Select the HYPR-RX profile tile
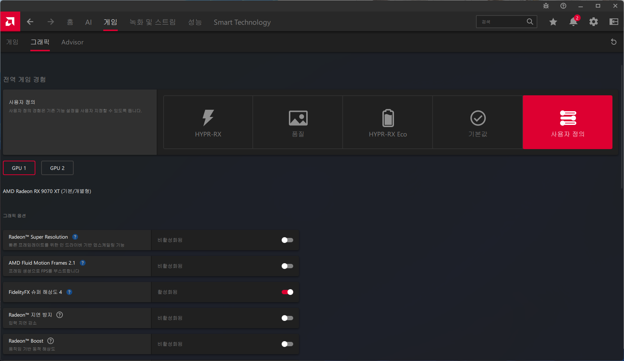624x361 pixels. coord(208,122)
